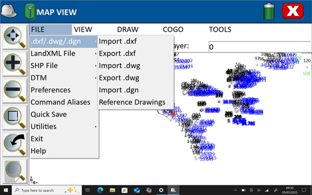Screen dimensions: 312x195
Task: Open the COGO menu
Action: (173, 30)
